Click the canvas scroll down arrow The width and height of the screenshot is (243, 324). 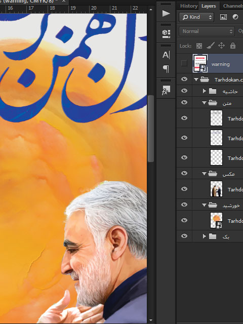pyautogui.click(x=151, y=320)
